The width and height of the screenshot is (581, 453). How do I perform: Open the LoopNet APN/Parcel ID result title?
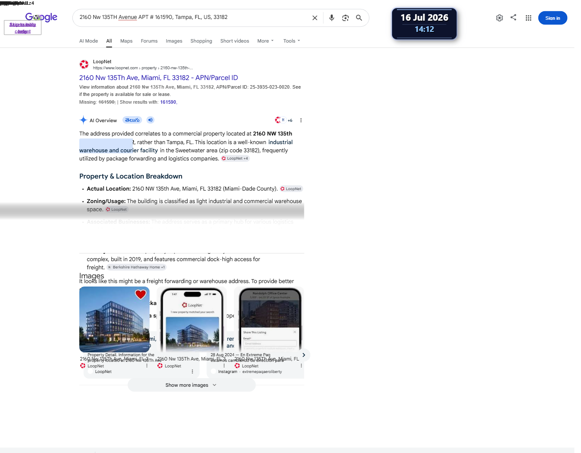click(159, 78)
